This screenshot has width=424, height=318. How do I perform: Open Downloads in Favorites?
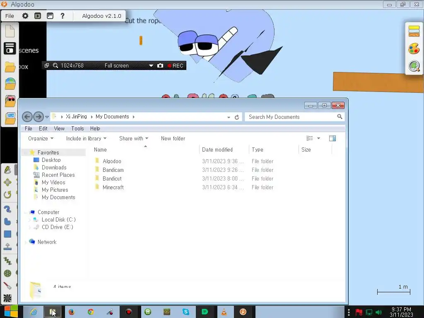[54, 167]
